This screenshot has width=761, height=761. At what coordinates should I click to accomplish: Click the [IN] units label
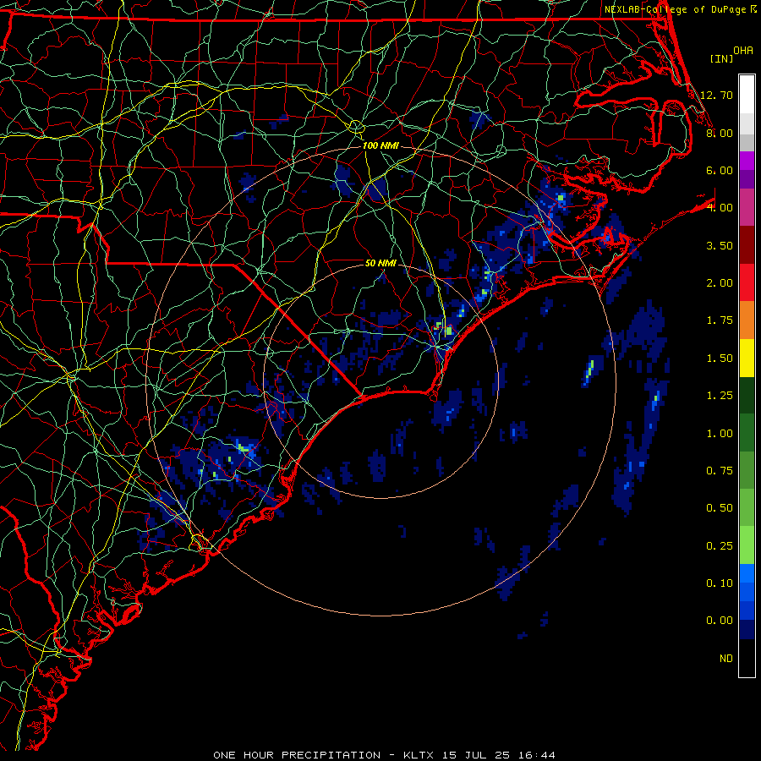[x=721, y=58]
